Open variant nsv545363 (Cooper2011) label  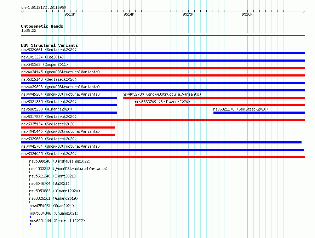45,64
